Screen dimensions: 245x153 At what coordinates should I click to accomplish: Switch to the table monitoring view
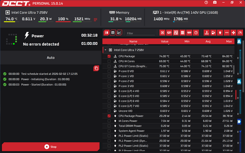tap(113, 33)
